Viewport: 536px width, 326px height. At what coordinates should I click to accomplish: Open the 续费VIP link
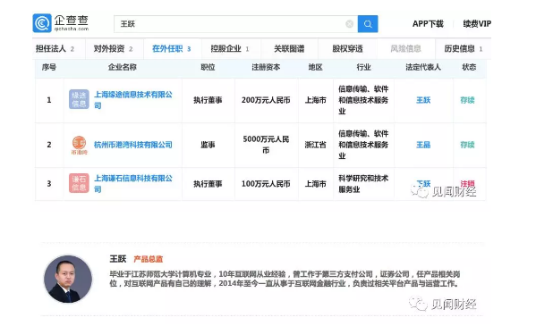(x=477, y=24)
